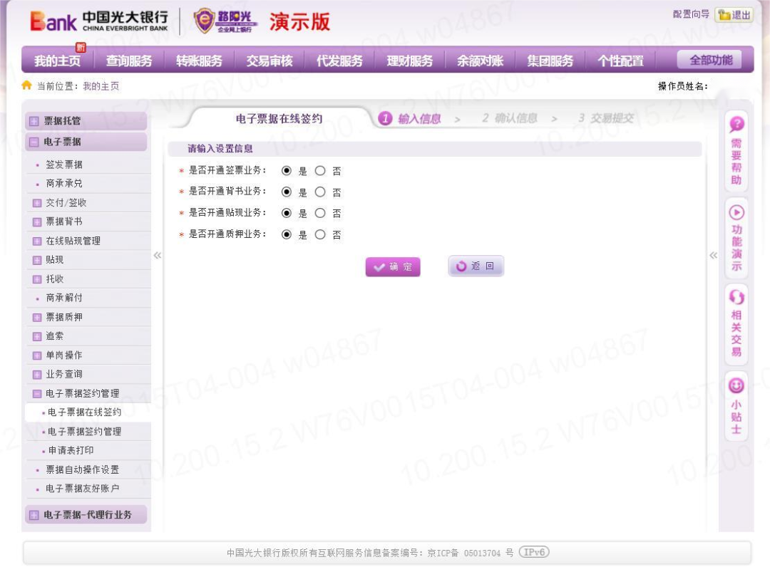Image resolution: width=770 pixels, height=577 pixels.
Task: Open 签发票据 in sidebar
Action: click(x=64, y=165)
